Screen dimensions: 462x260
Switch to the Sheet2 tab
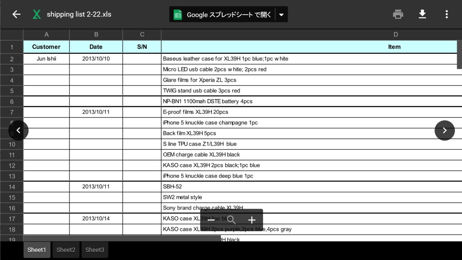pyautogui.click(x=66, y=250)
